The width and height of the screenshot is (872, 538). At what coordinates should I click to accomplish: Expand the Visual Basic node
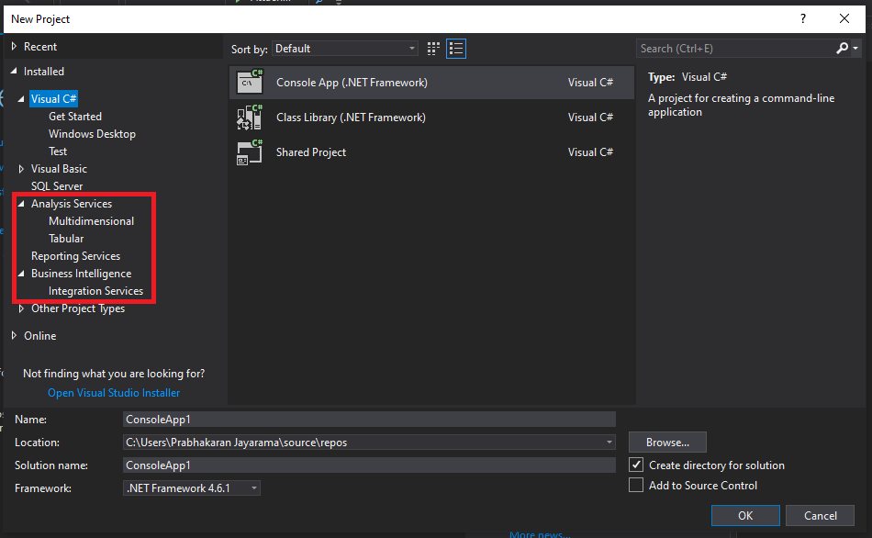(21, 169)
